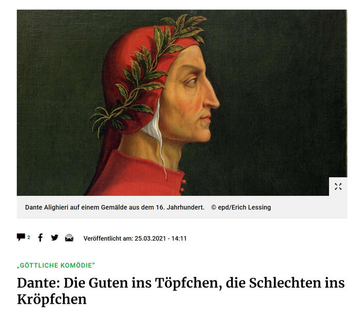Share the article on Facebook

pyautogui.click(x=40, y=238)
